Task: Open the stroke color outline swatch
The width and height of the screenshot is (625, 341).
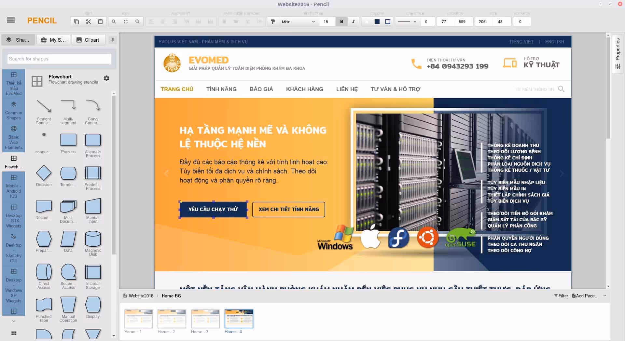Action: tap(388, 21)
